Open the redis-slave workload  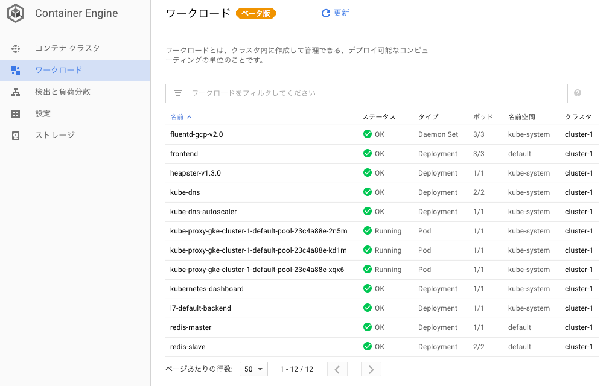click(188, 347)
